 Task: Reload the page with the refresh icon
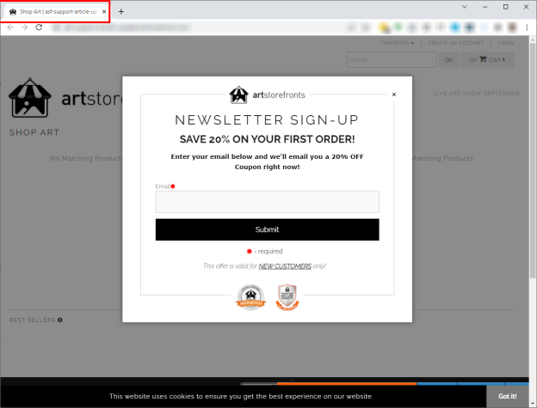(x=40, y=27)
